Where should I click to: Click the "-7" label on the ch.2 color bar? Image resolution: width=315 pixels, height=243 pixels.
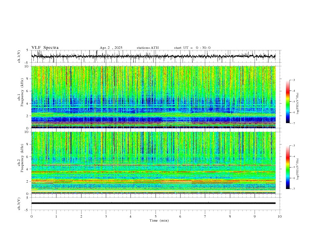294,189
